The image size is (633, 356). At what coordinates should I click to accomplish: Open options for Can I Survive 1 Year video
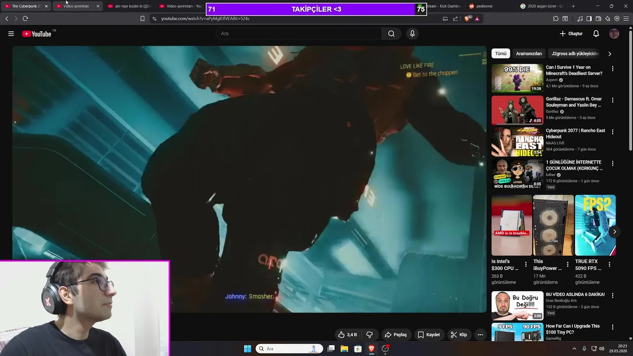613,69
